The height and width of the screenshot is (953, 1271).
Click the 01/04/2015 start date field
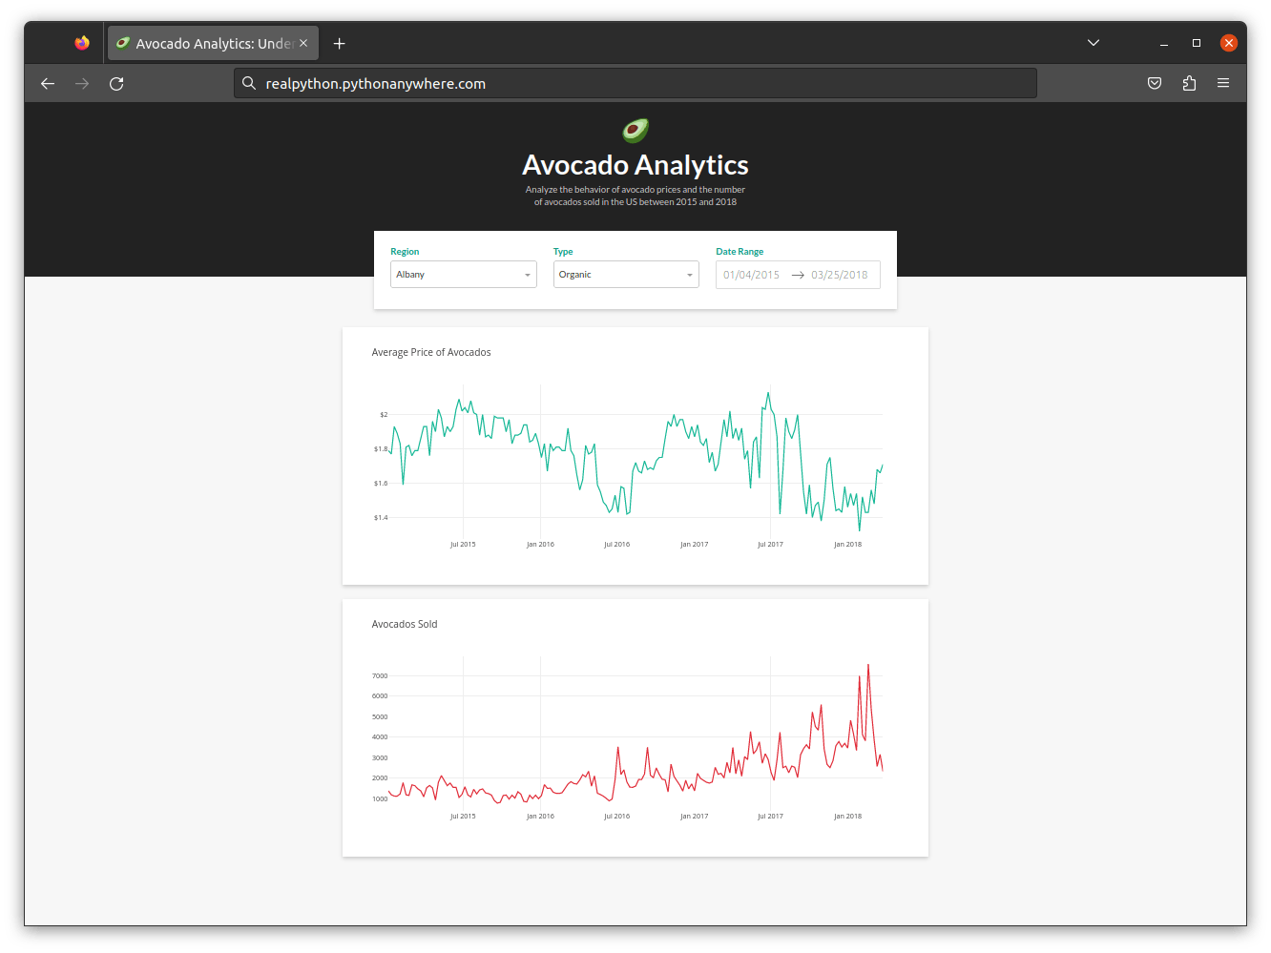tap(750, 274)
